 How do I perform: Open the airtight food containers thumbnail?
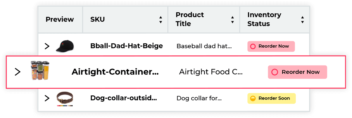(40, 71)
